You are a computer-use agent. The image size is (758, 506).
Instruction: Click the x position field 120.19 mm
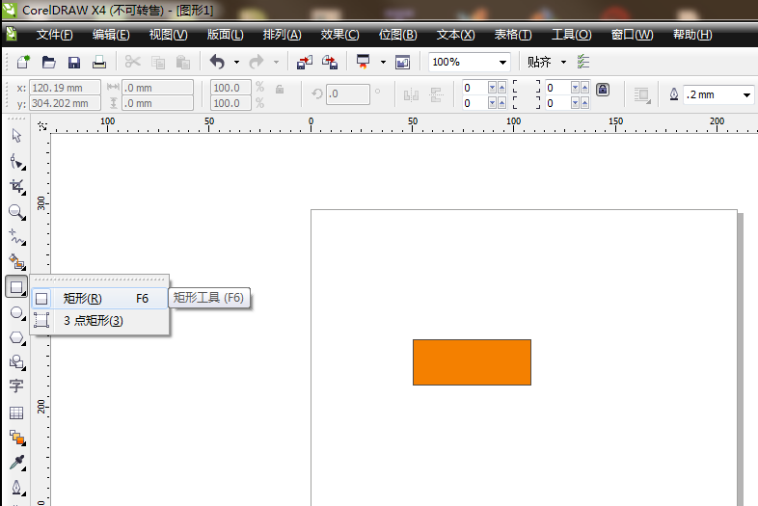65,88
